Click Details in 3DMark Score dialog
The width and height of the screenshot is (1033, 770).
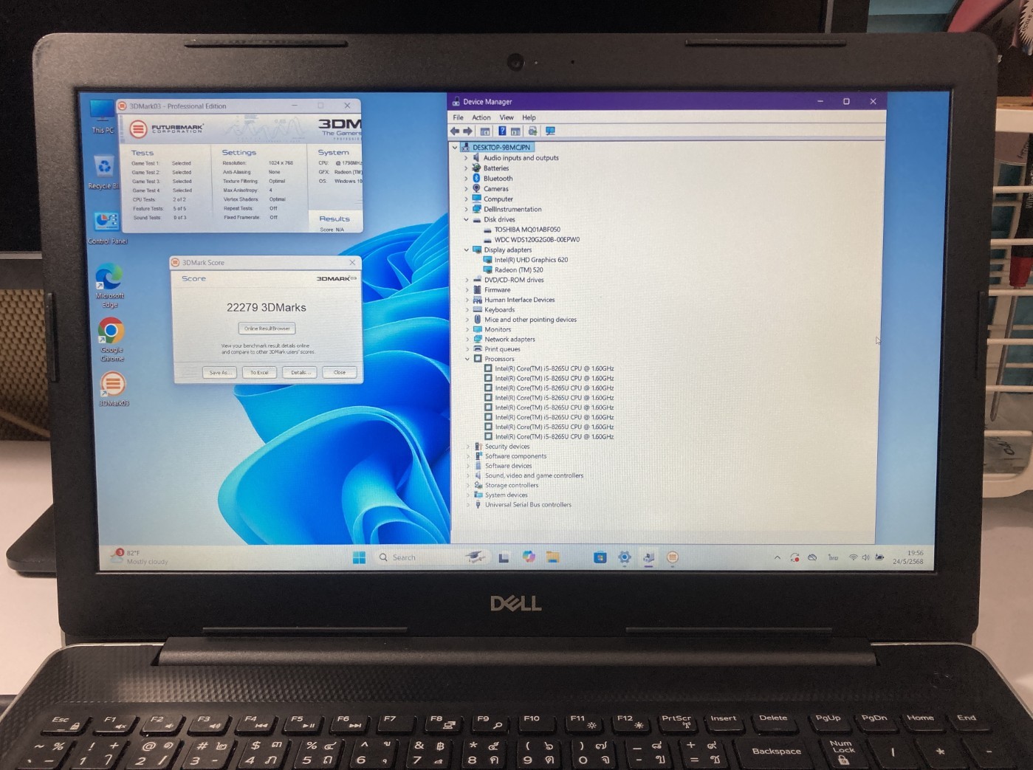299,372
